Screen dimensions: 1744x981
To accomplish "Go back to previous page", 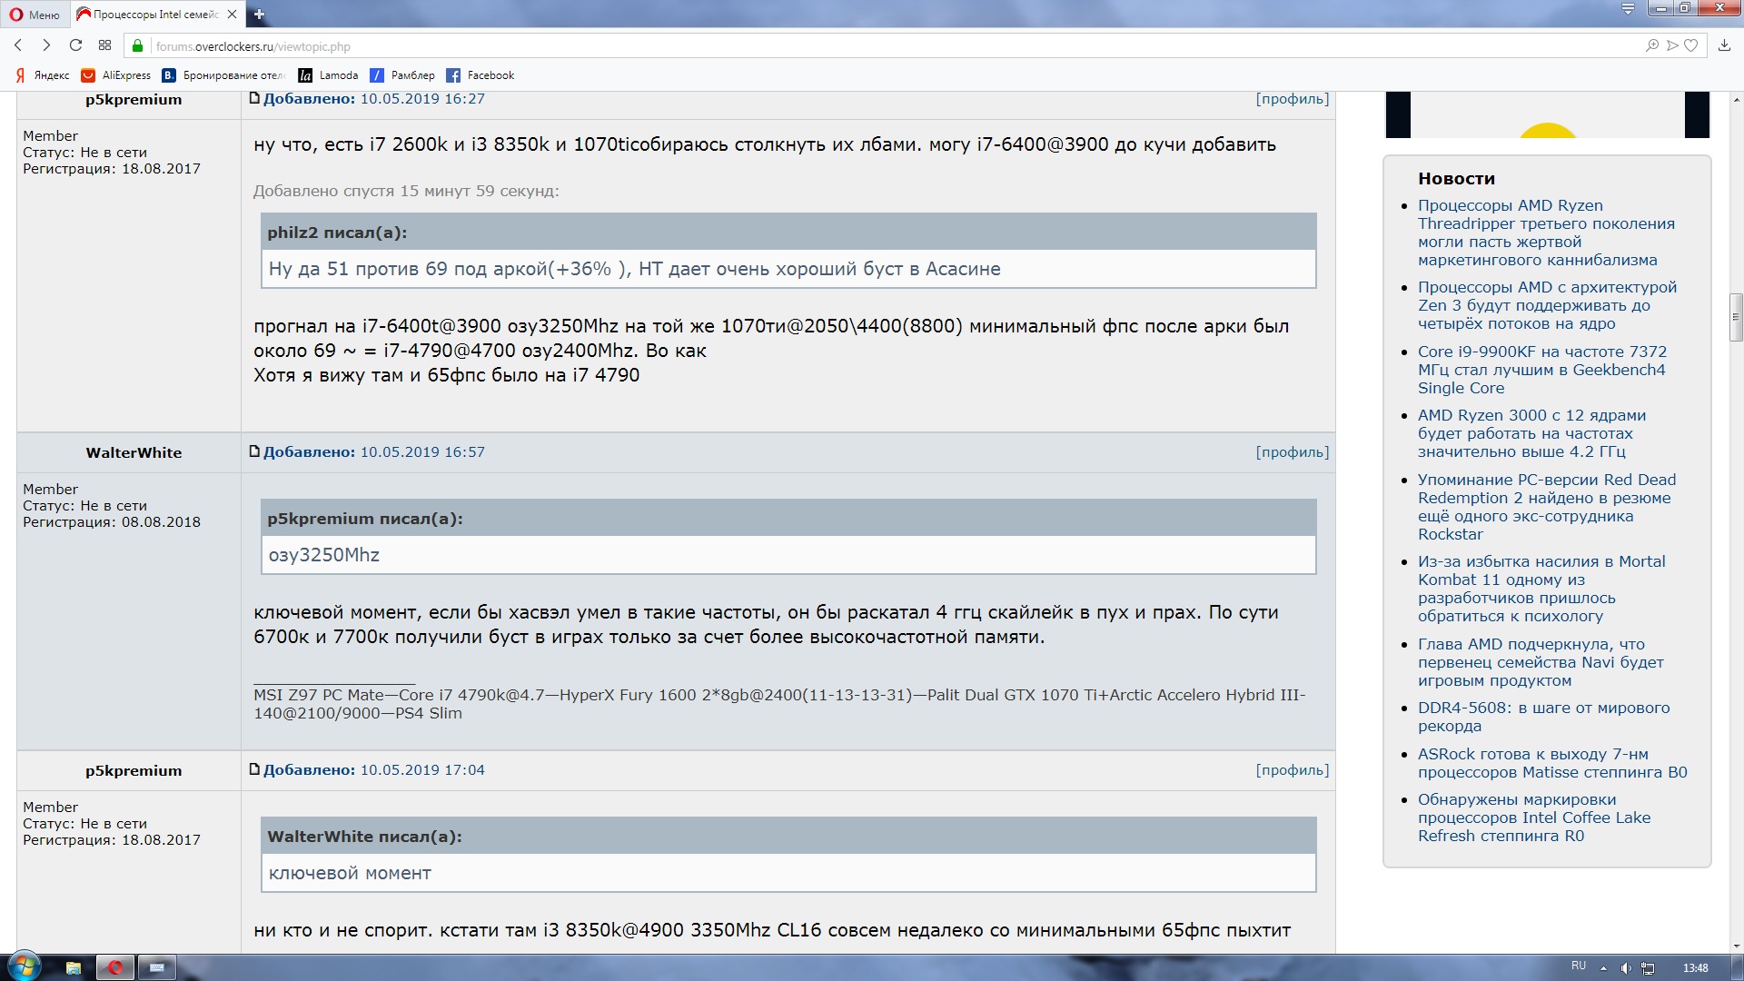I will [18, 45].
